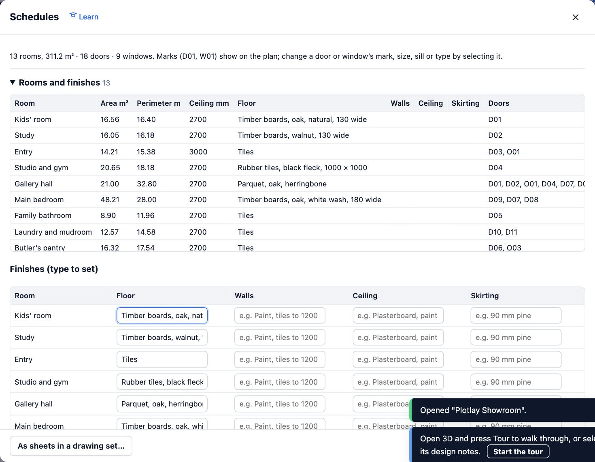Image resolution: width=595 pixels, height=462 pixels.
Task: Click Studio and gym skirting field
Action: pos(516,382)
